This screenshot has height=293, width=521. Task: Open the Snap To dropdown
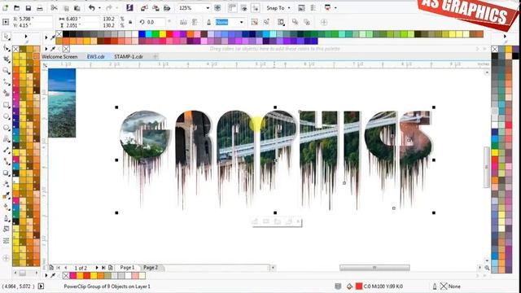click(278, 7)
